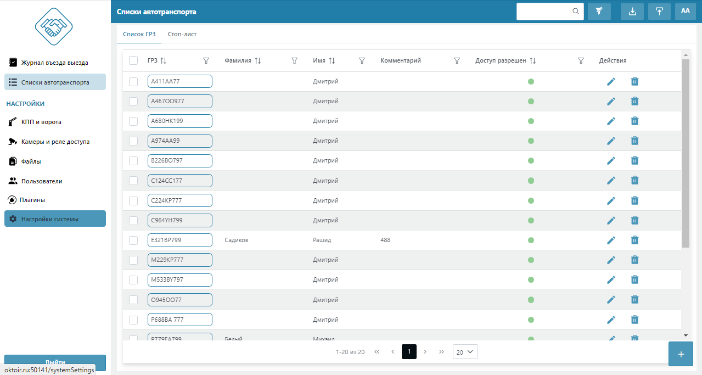Delete the E321BP799 plate entry
Screen dimensions: 702x375
coord(634,240)
